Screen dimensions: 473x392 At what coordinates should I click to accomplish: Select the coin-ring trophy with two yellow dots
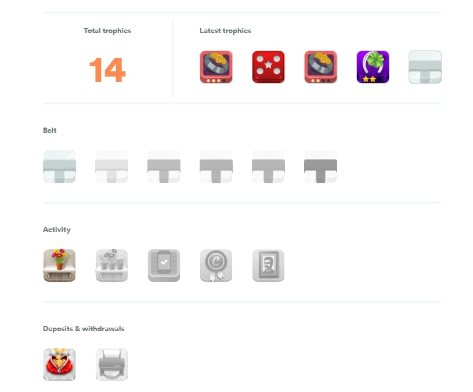[x=320, y=67]
